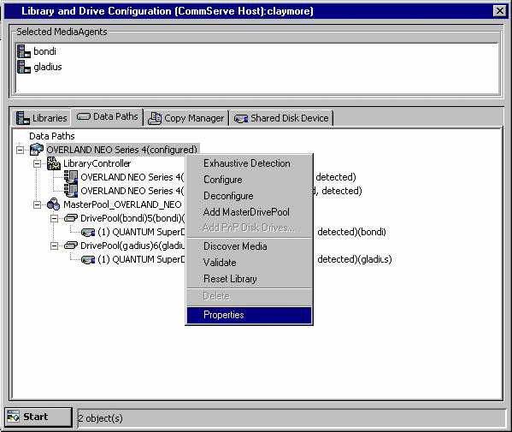The height and width of the screenshot is (432, 512).
Task: Click the DrivePool(gladius) drive pool icon
Action: coord(71,246)
